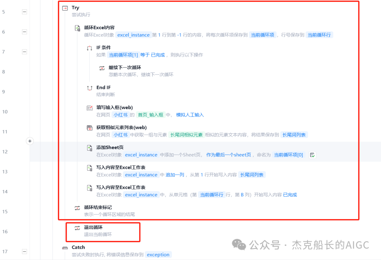Click the 当前循环项[1] condition variable
The image size is (381, 260).
123,55
